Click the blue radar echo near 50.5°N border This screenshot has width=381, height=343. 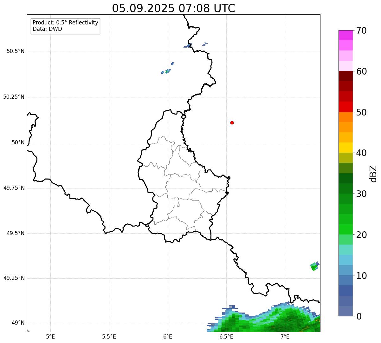188,46
